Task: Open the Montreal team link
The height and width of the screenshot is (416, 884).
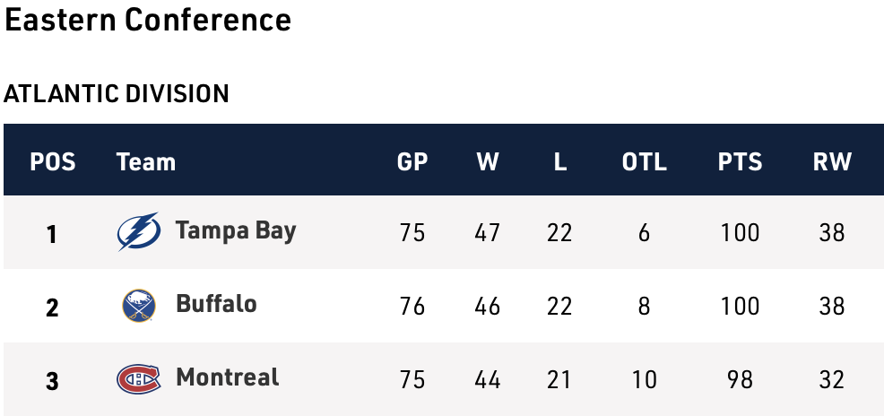Action: point(228,378)
